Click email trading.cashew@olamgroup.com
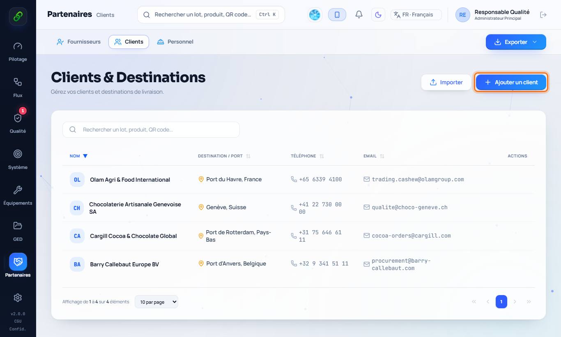Screen dimensions: 561x337 418,180
